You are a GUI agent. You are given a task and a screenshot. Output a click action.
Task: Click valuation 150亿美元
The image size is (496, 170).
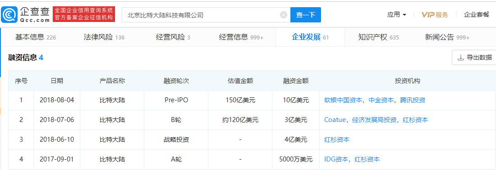tap(240, 100)
